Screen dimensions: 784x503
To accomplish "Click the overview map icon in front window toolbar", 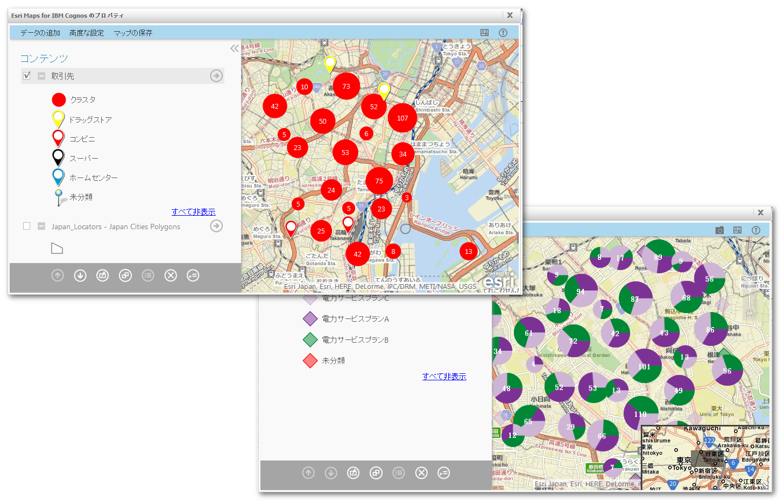I will (484, 33).
